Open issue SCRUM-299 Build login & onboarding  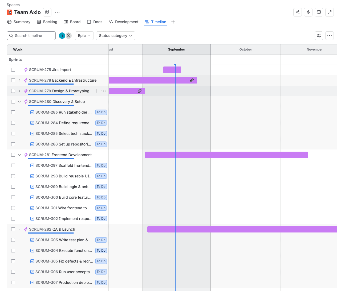(63, 187)
